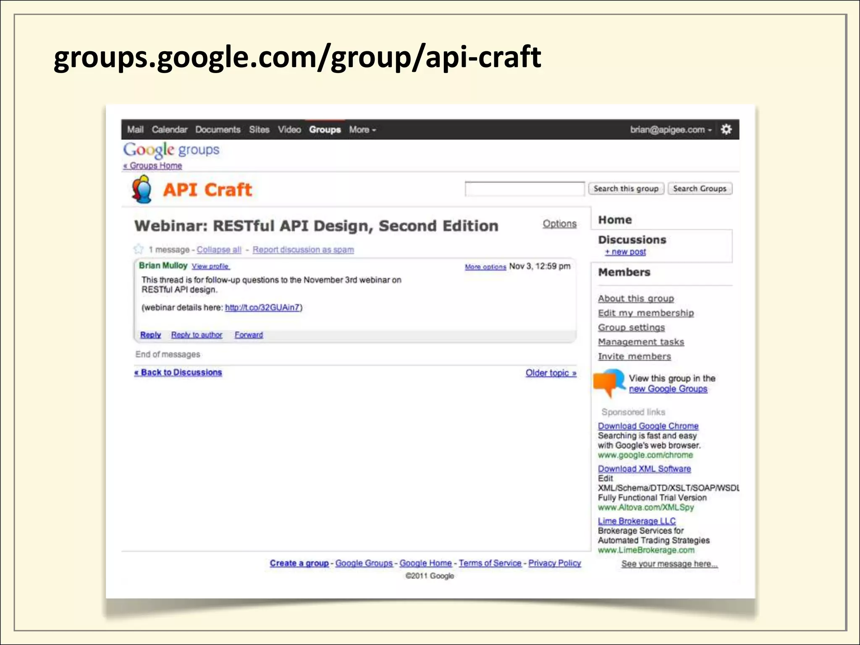Click See your message here link
Image resolution: width=860 pixels, height=645 pixels.
click(669, 564)
